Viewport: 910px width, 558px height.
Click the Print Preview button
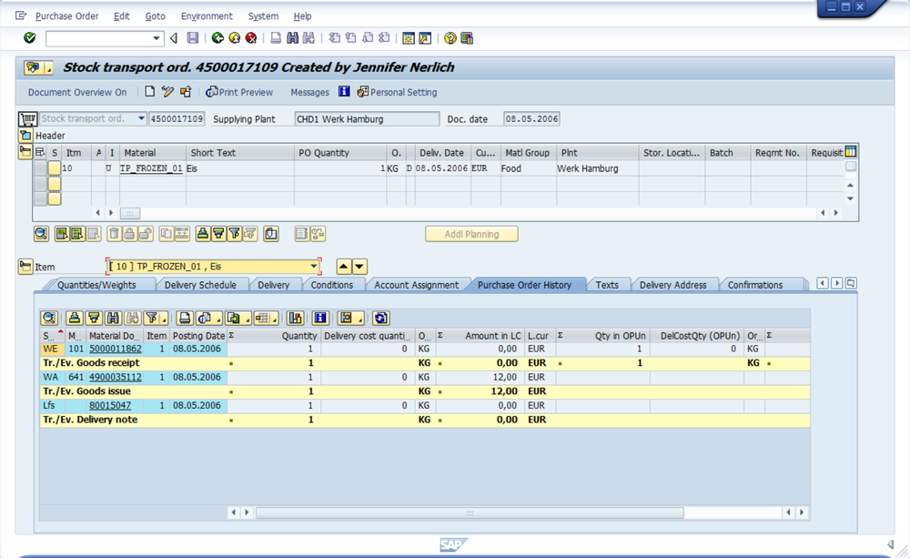tap(239, 92)
